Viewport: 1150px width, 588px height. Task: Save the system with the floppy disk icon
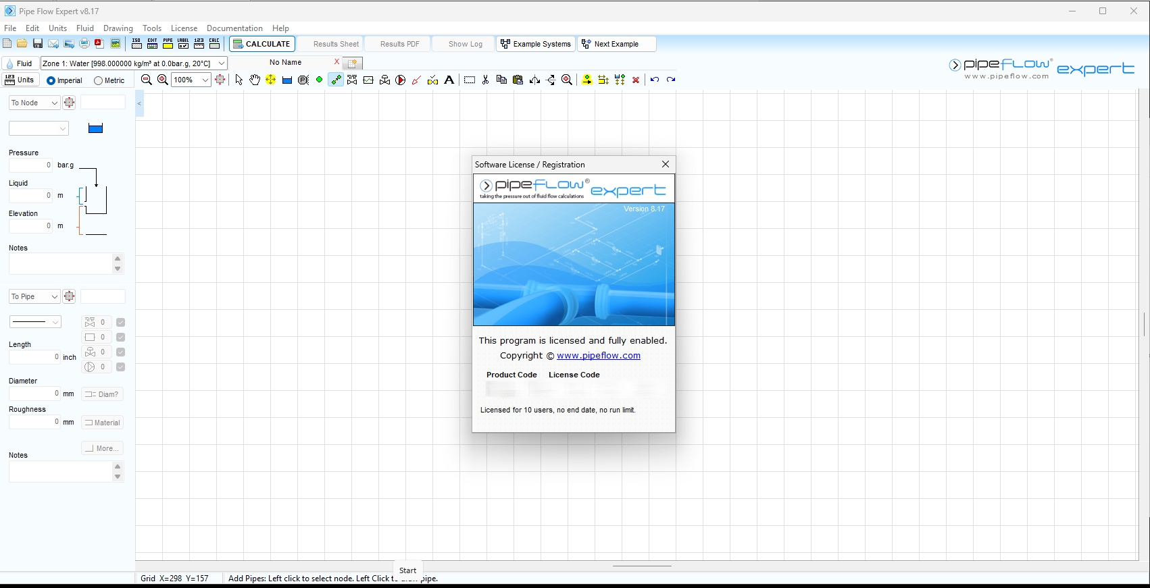[38, 44]
